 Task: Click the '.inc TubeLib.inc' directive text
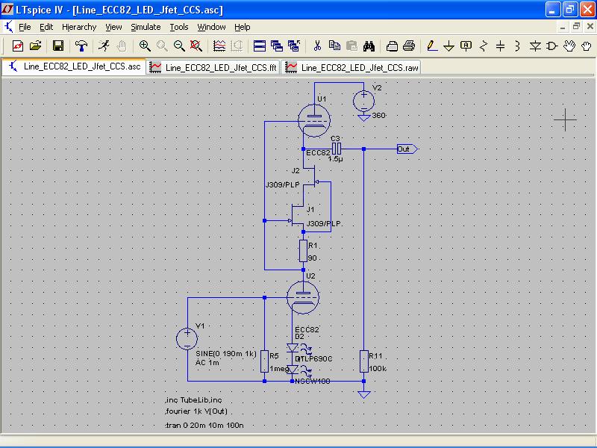[x=194, y=400]
